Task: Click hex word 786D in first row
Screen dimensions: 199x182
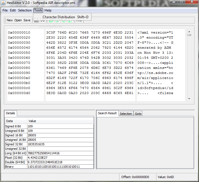Action: point(62,32)
